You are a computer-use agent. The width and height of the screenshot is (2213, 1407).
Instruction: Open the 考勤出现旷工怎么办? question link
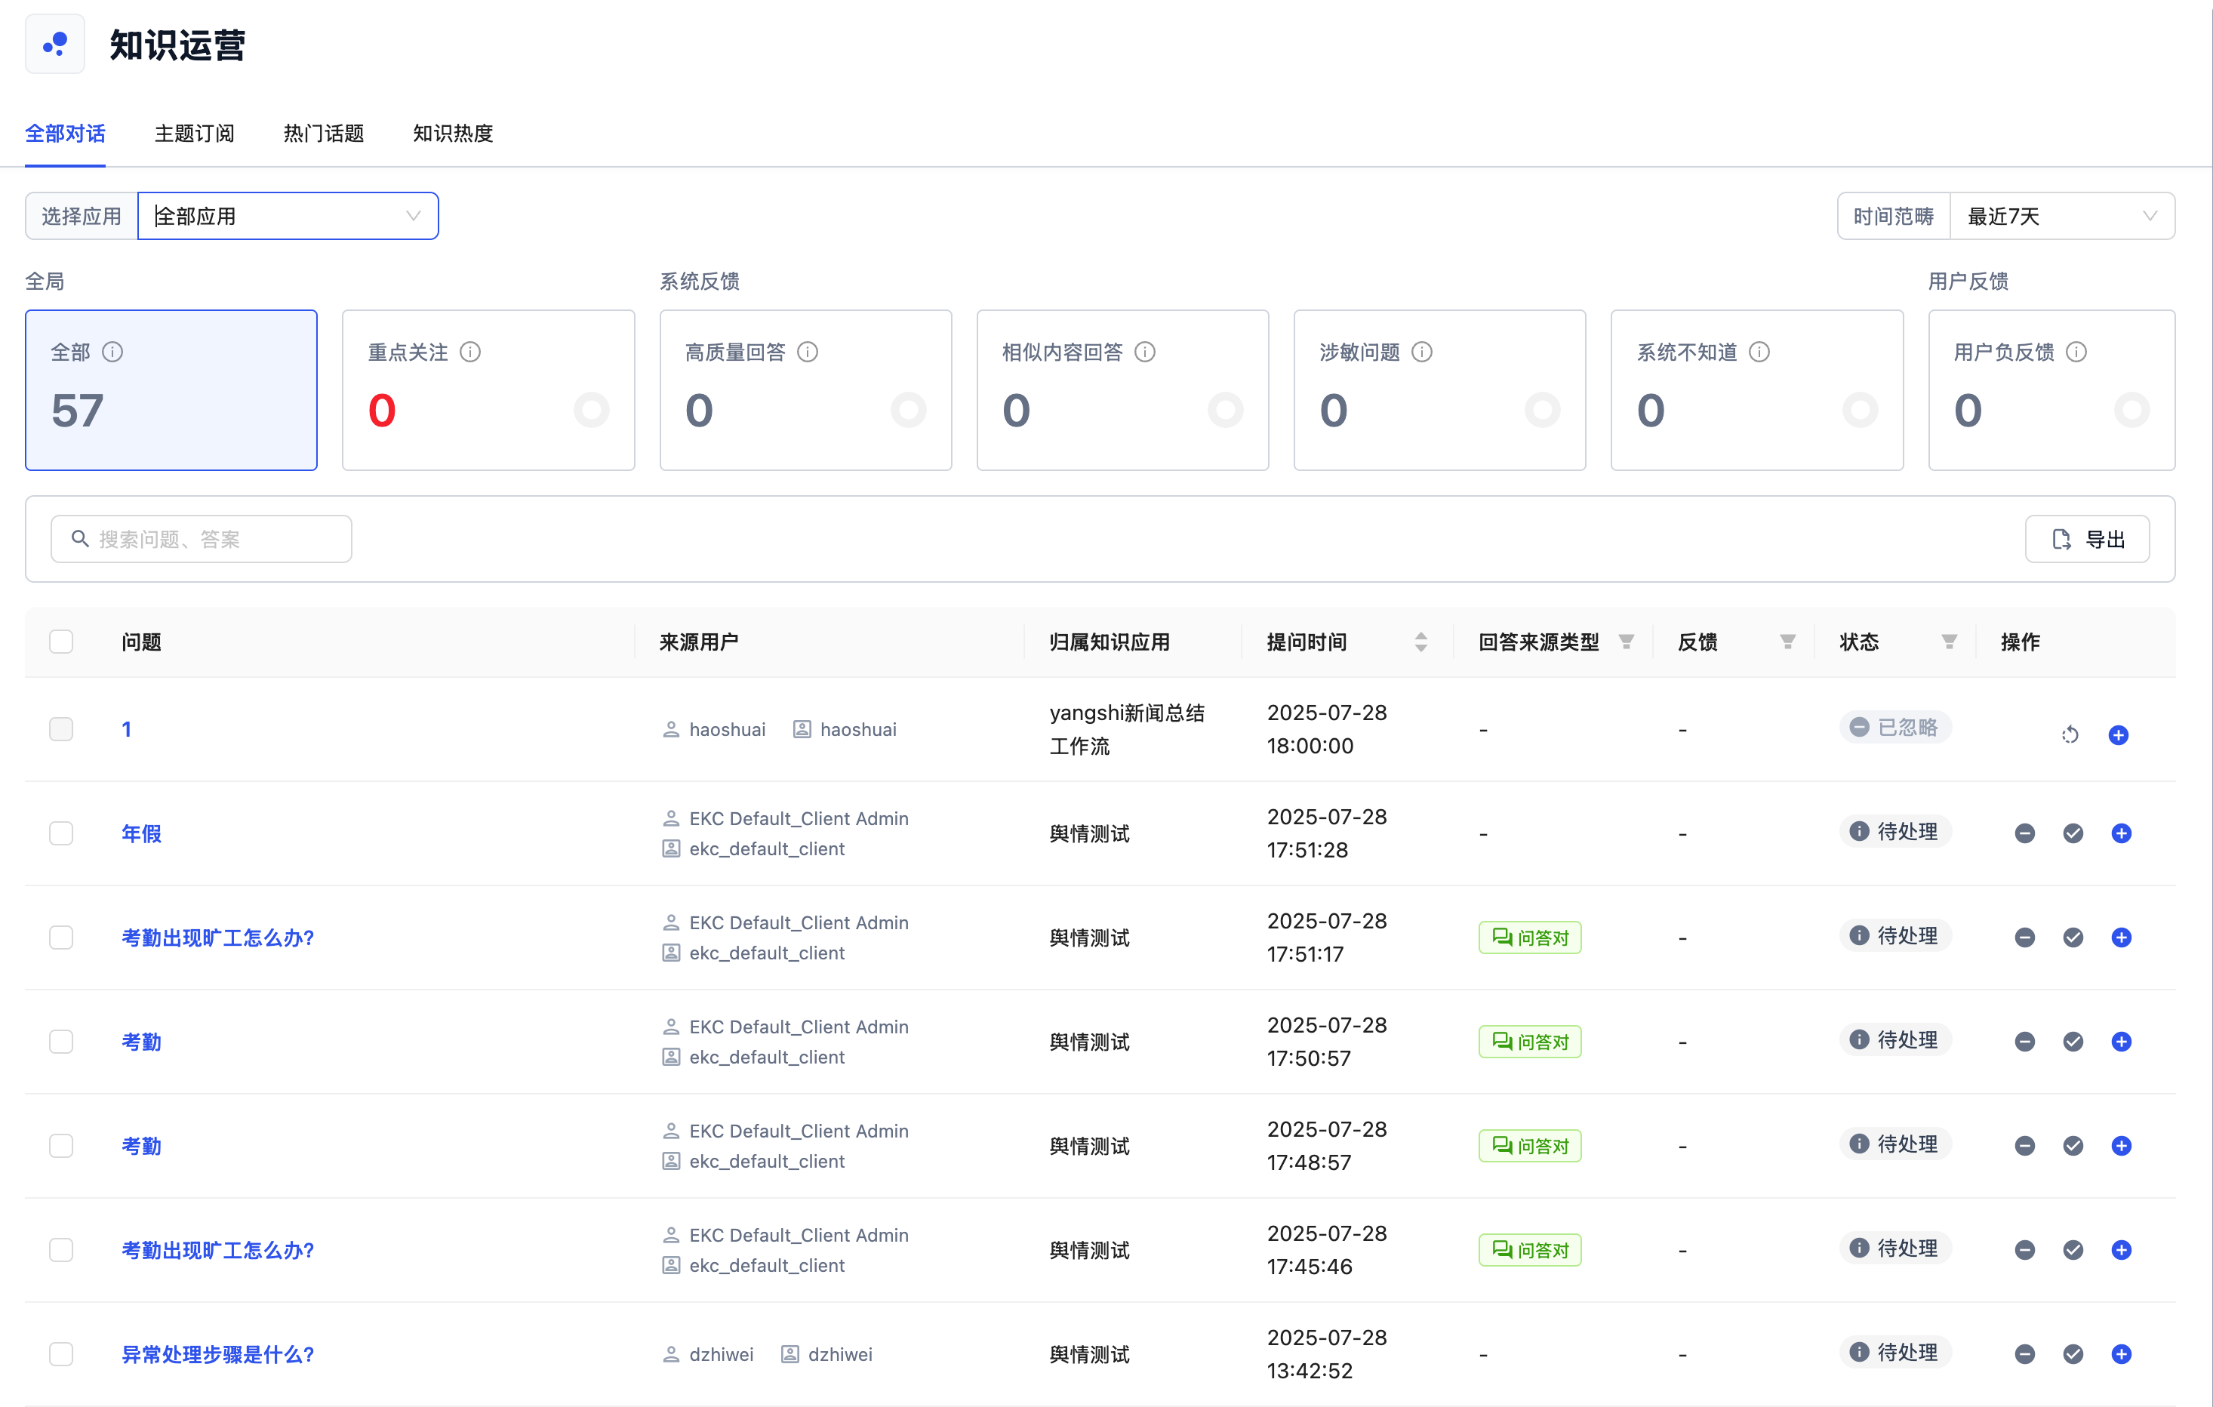click(218, 937)
